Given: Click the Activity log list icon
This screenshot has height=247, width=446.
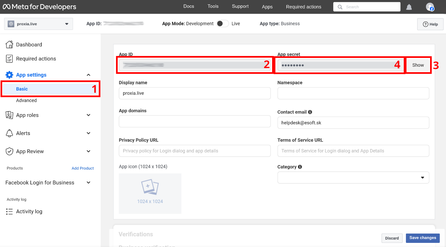Looking at the screenshot, I should [x=9, y=212].
